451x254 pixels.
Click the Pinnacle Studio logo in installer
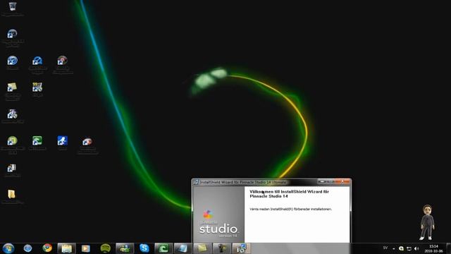pos(218,224)
